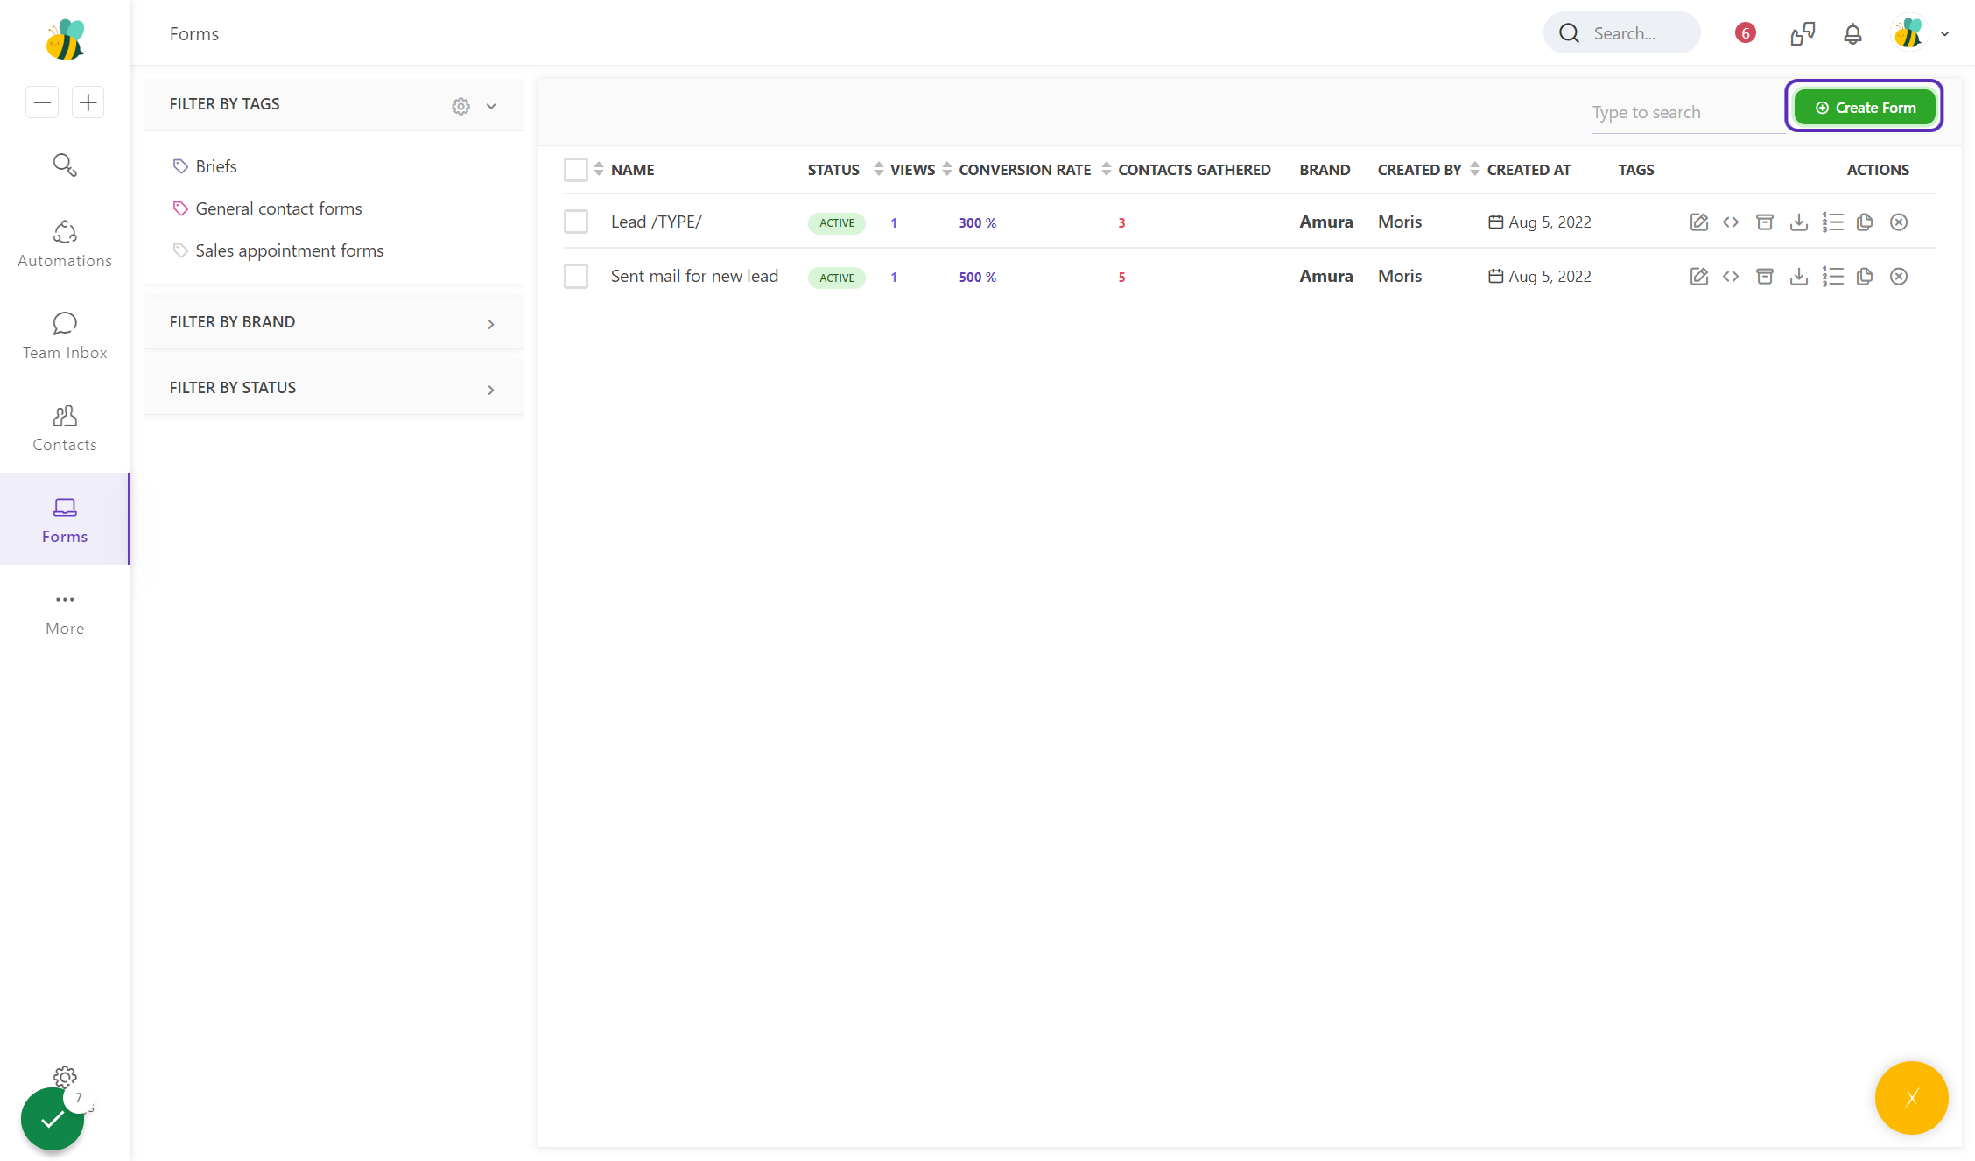Check the Lead /TYPE/ row checkbox

(576, 222)
